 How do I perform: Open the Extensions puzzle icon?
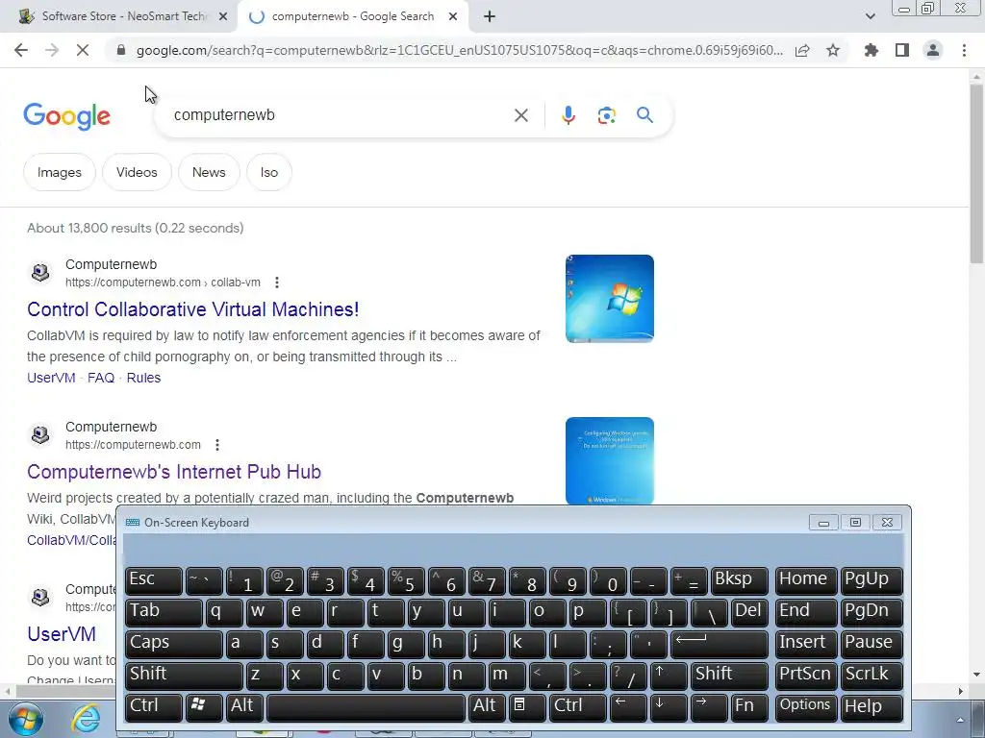[871, 50]
